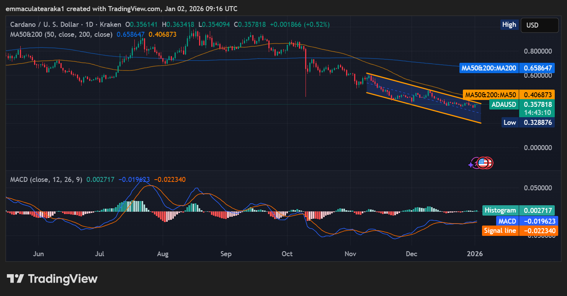The height and width of the screenshot is (296, 567).
Task: Open the USD currency selector
Action: coord(539,25)
